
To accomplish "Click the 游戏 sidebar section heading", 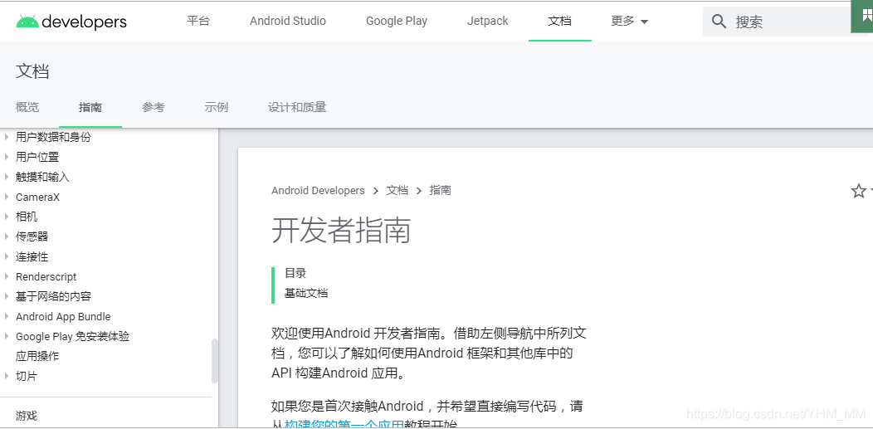I will click(27, 416).
